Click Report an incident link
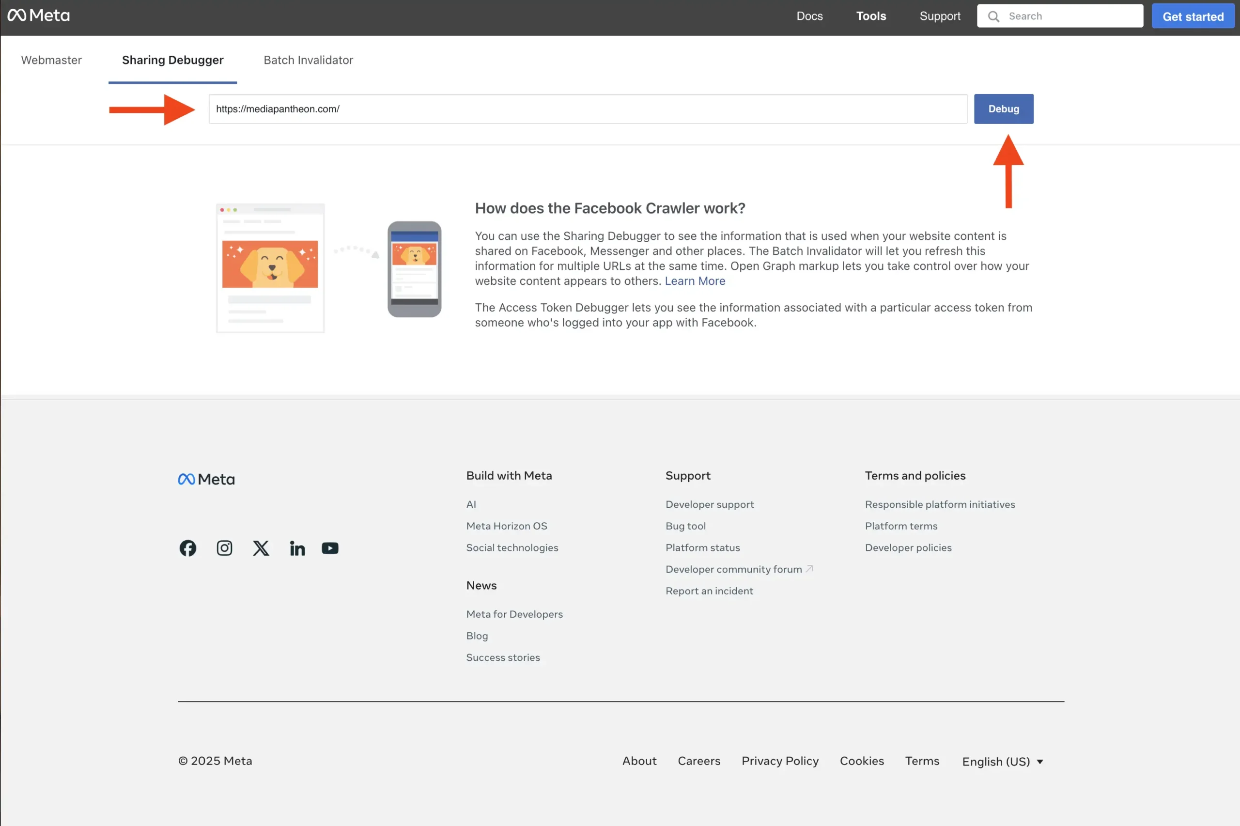Viewport: 1240px width, 826px height. (x=709, y=591)
